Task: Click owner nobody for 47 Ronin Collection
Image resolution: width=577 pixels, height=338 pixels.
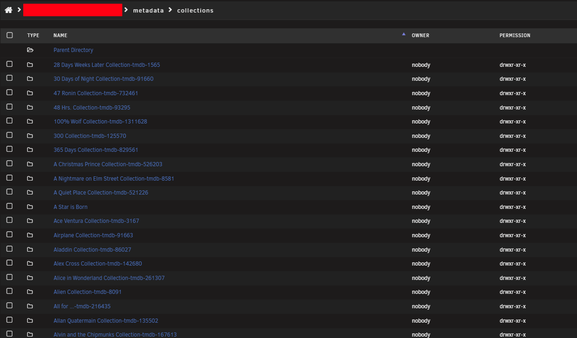Action: (421, 93)
